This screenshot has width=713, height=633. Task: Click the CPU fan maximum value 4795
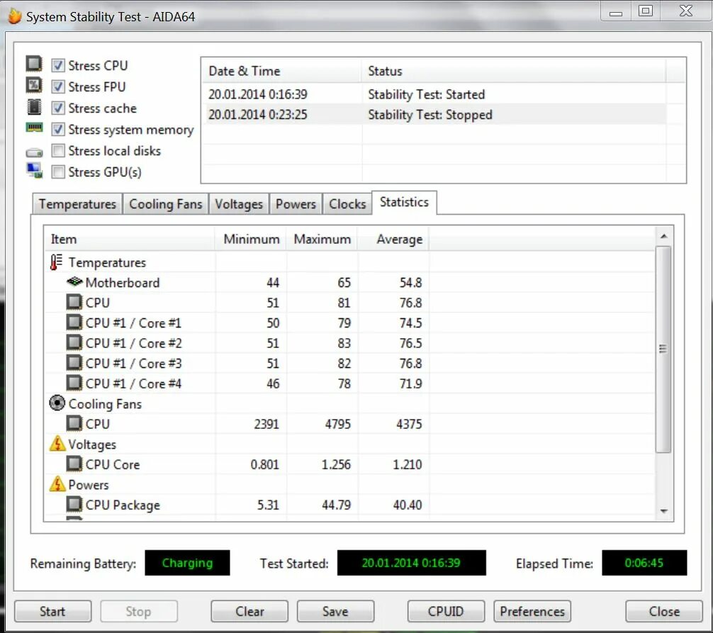[x=338, y=424]
